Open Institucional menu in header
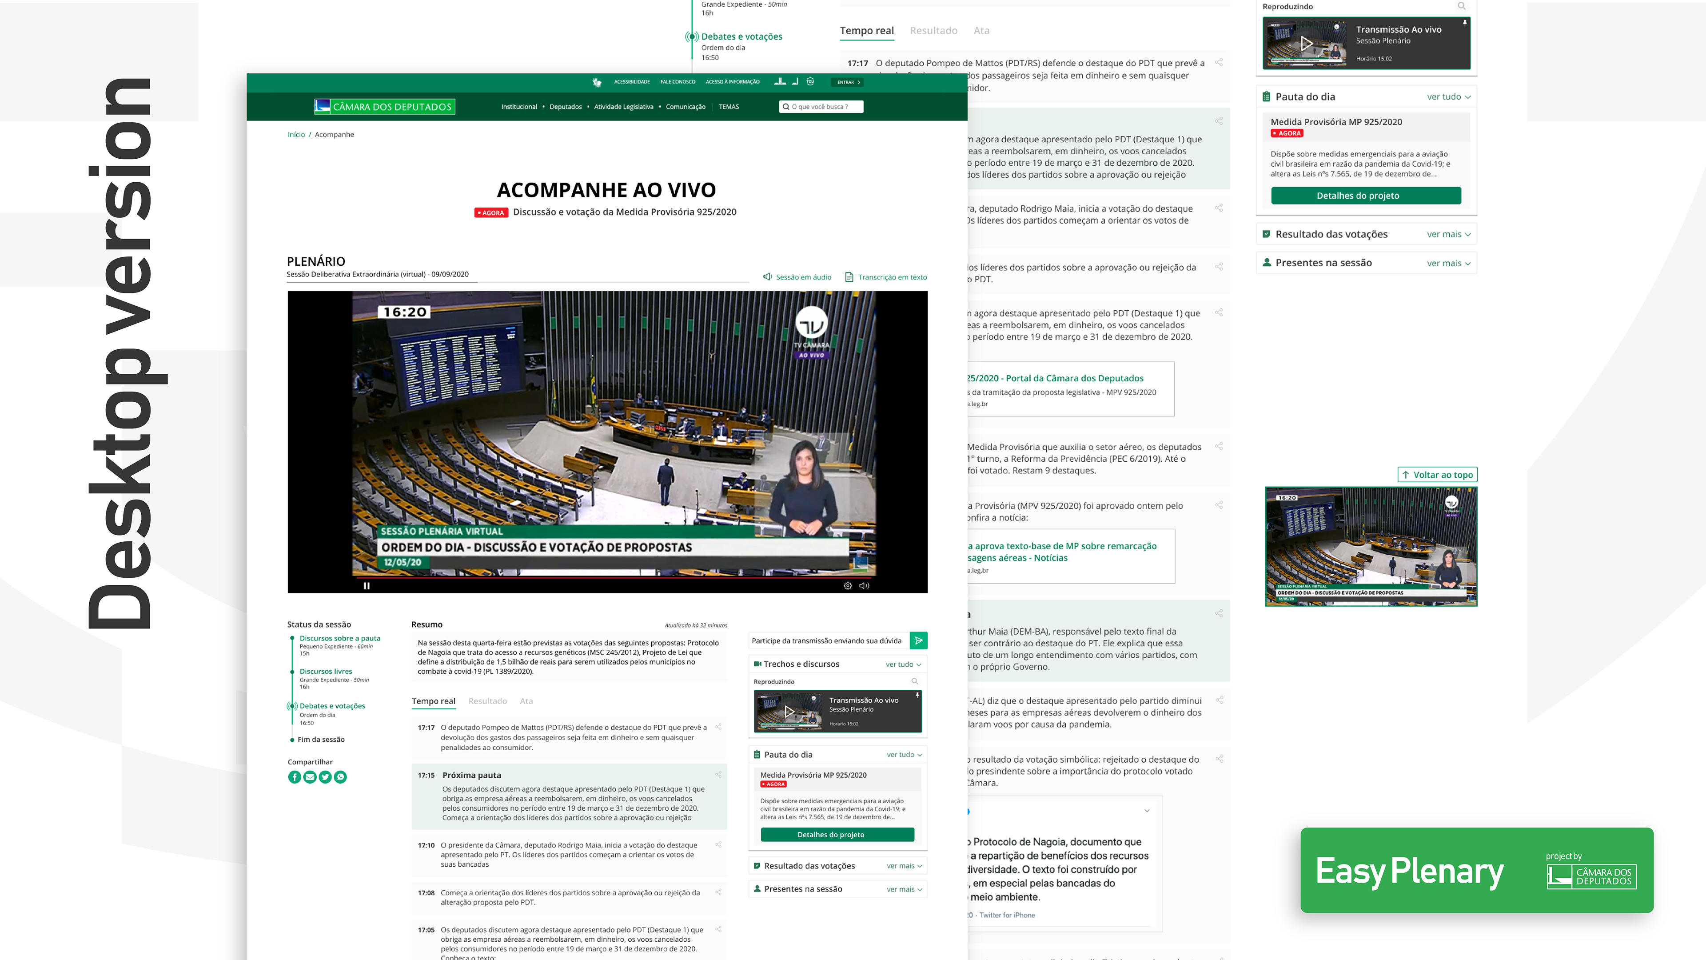This screenshot has width=1706, height=960. click(x=519, y=107)
